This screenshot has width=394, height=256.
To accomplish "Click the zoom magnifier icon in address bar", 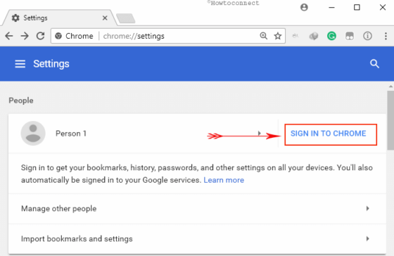I will (x=264, y=36).
